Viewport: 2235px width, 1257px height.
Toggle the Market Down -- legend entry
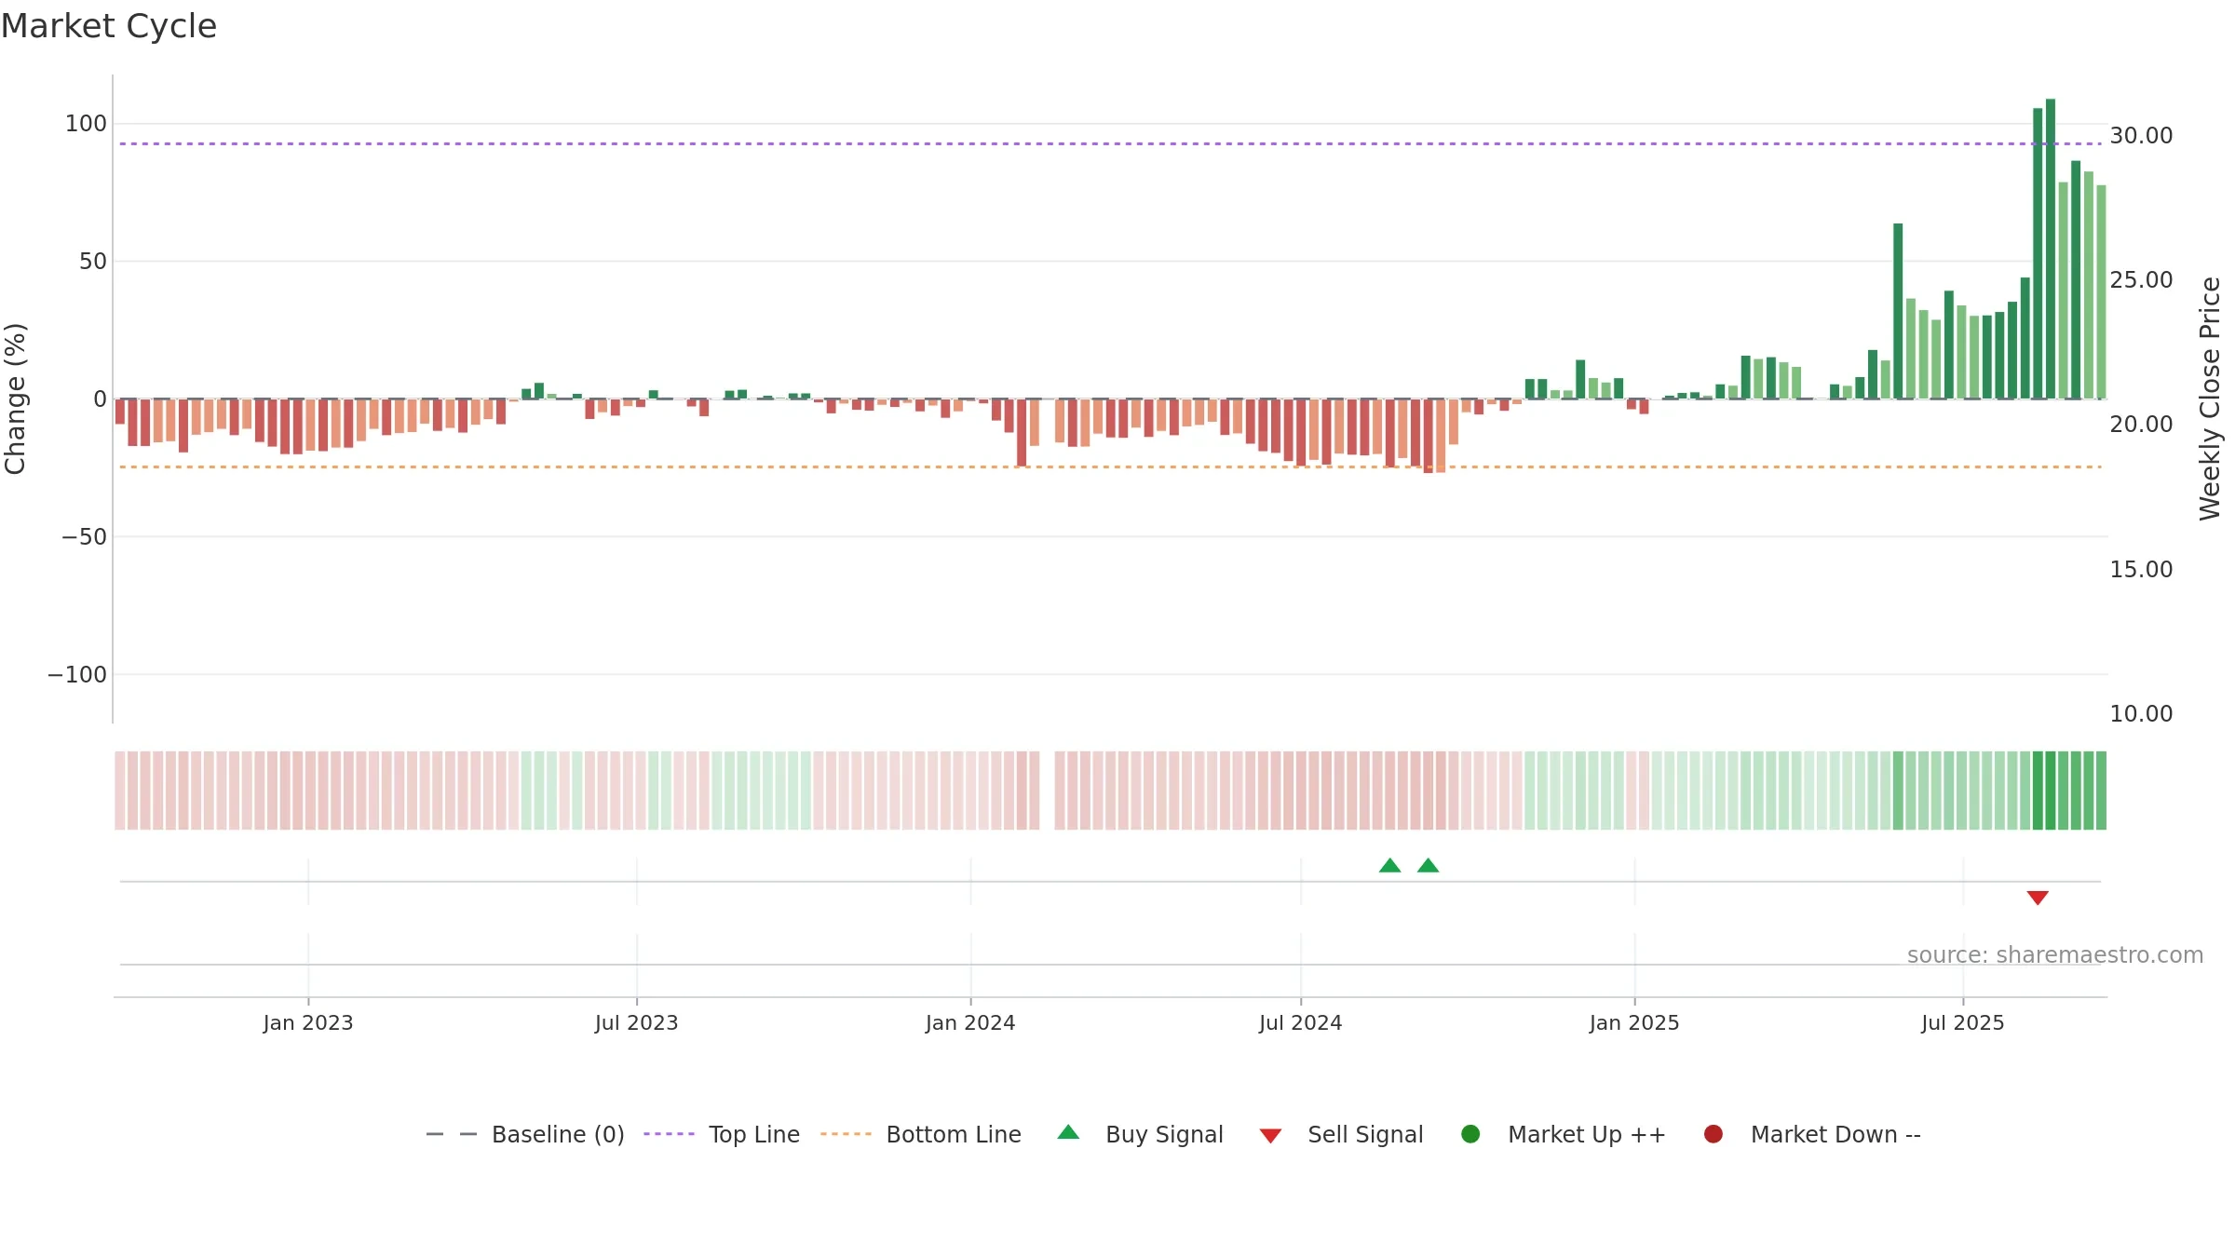pyautogui.click(x=1812, y=1134)
